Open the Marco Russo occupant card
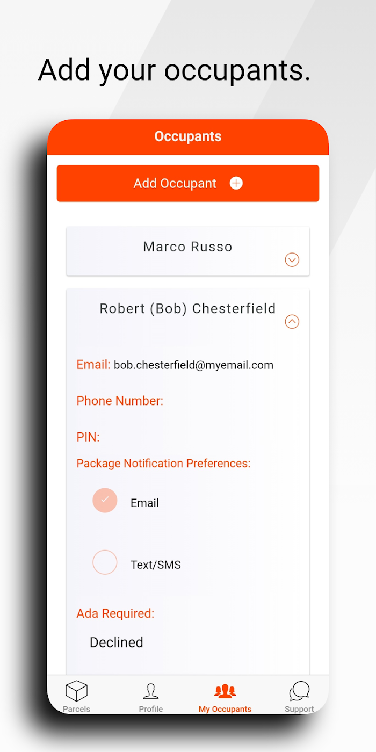 tap(188, 251)
